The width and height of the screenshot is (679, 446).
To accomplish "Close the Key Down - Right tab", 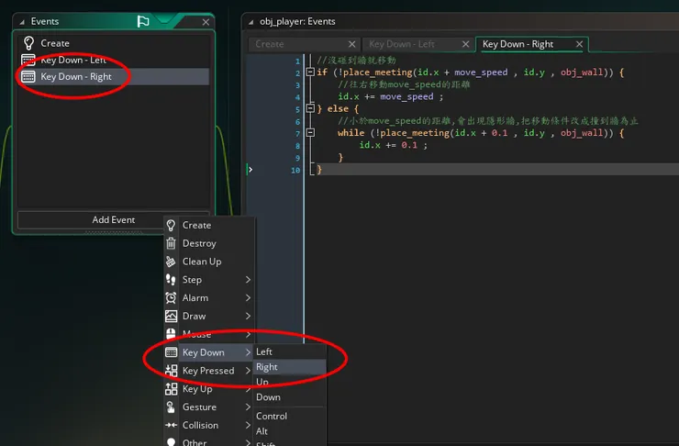I will point(579,44).
